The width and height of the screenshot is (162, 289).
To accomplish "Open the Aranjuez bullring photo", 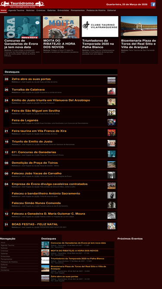I will 139,26.
